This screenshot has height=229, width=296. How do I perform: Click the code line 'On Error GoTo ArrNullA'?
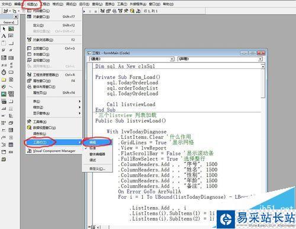coord(149,192)
